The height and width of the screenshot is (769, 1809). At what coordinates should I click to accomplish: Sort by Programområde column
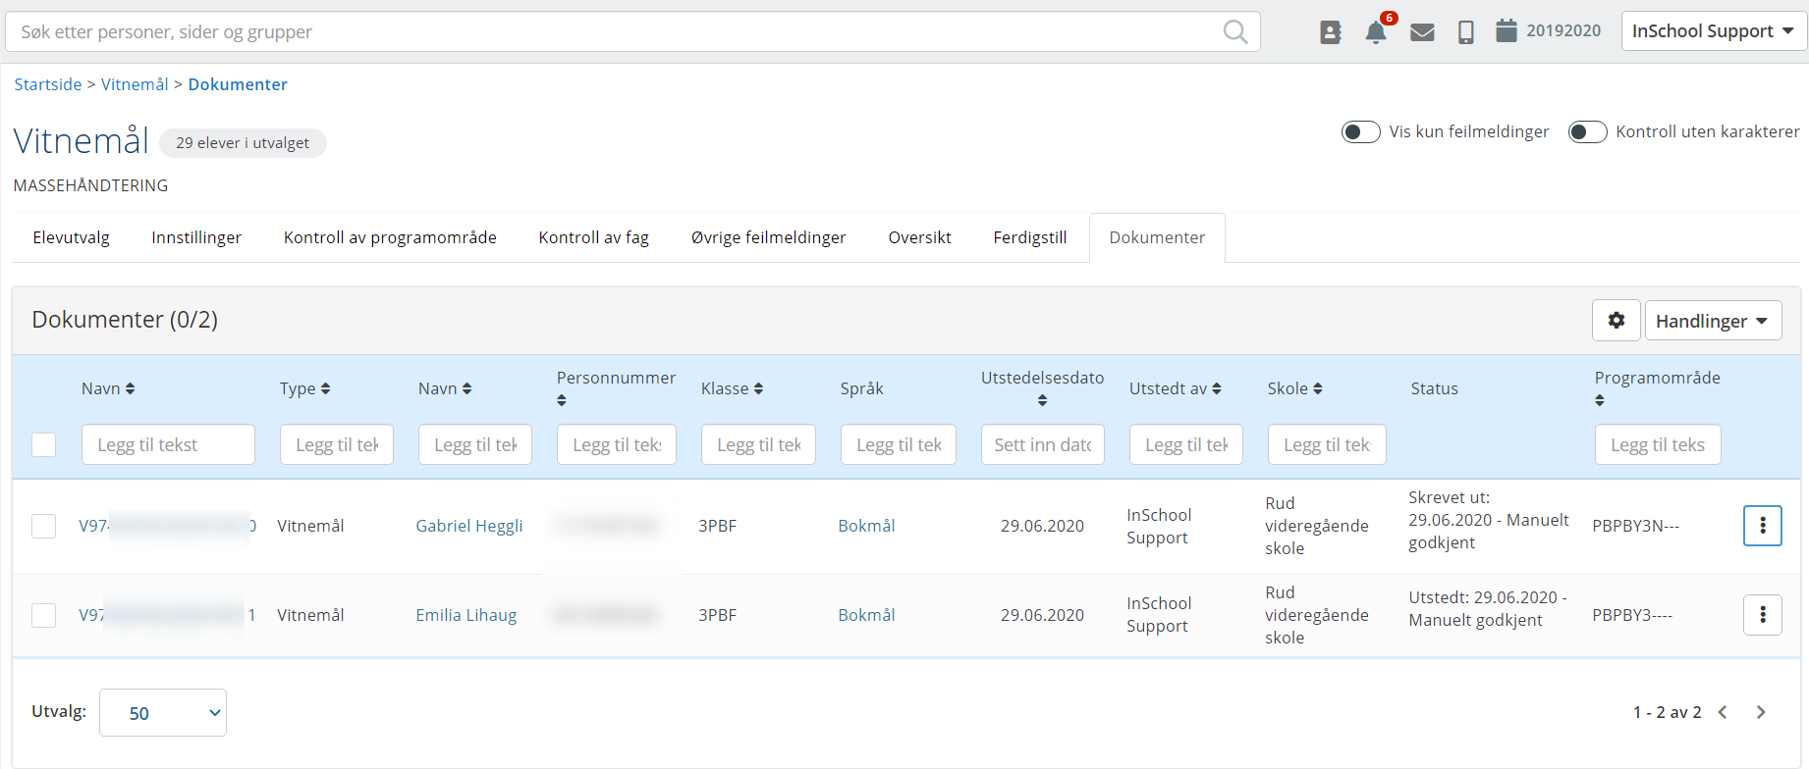[1600, 400]
